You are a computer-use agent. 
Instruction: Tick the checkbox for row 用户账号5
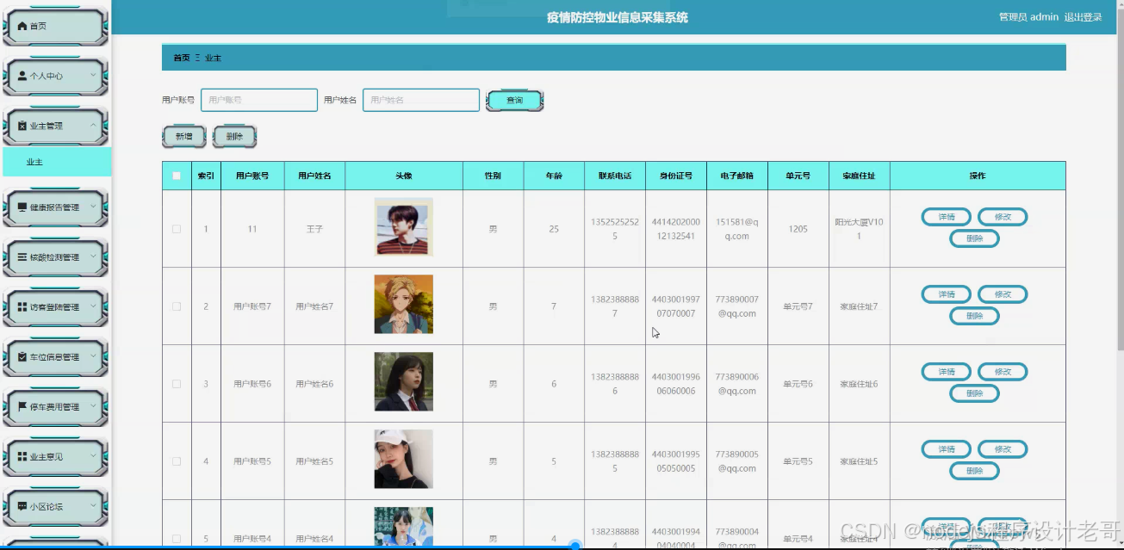177,461
